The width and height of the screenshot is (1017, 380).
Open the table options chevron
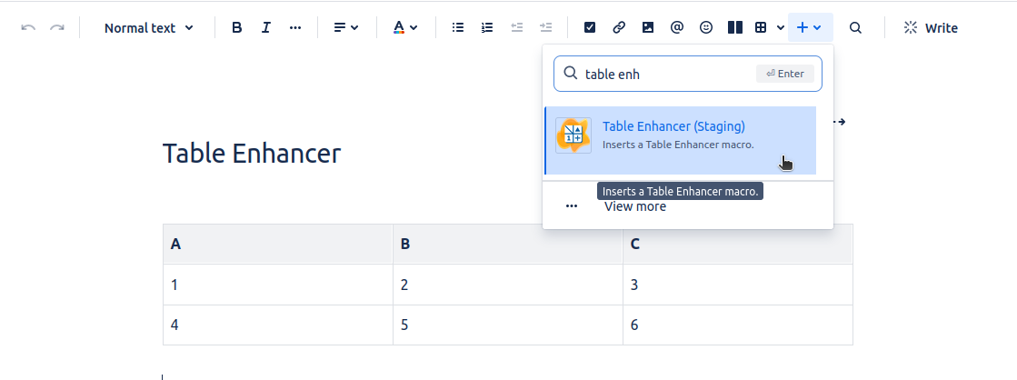(781, 27)
